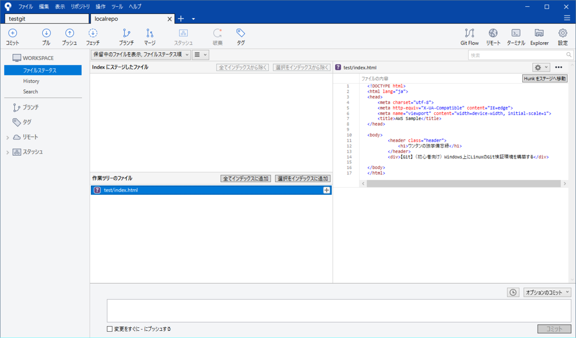
Task: Open the commit options (オプションのコミット) dropdown
Action: click(547, 292)
